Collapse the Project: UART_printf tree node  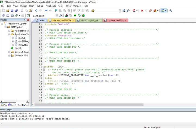[2, 24]
